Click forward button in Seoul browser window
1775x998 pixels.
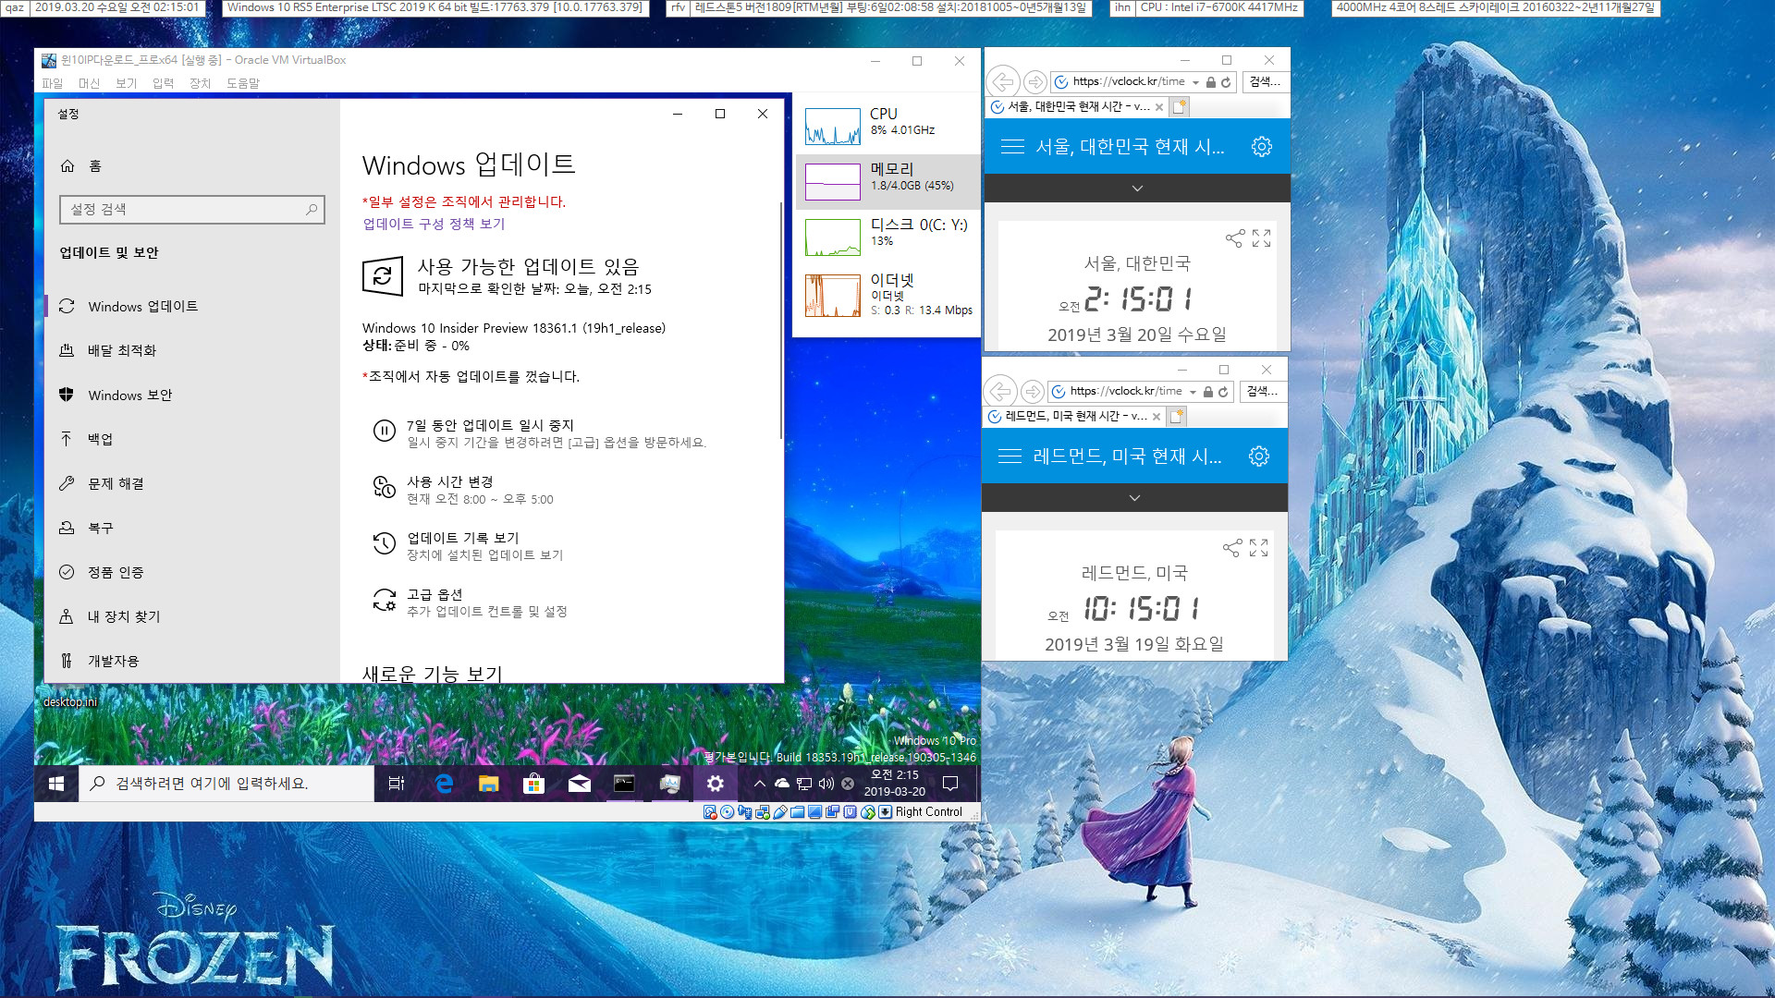[1035, 82]
